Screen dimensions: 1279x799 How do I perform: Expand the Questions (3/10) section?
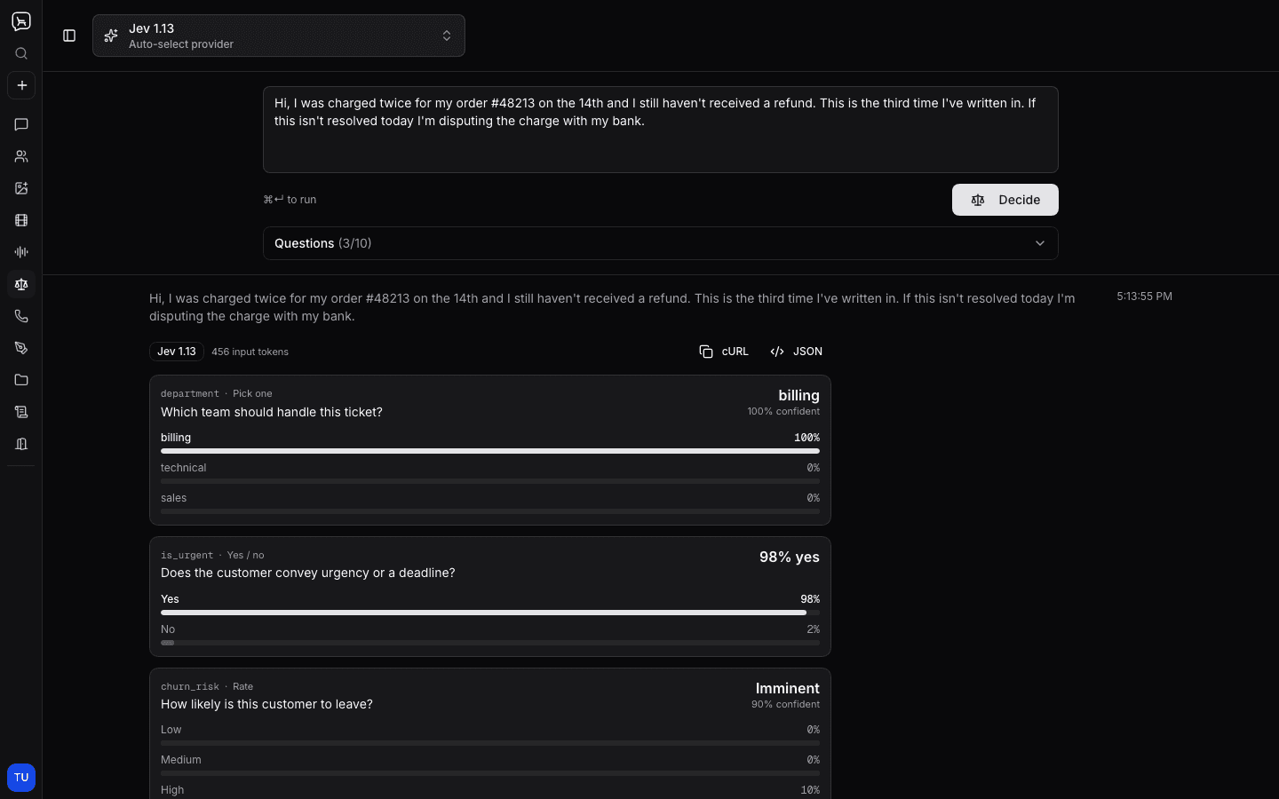pos(661,243)
